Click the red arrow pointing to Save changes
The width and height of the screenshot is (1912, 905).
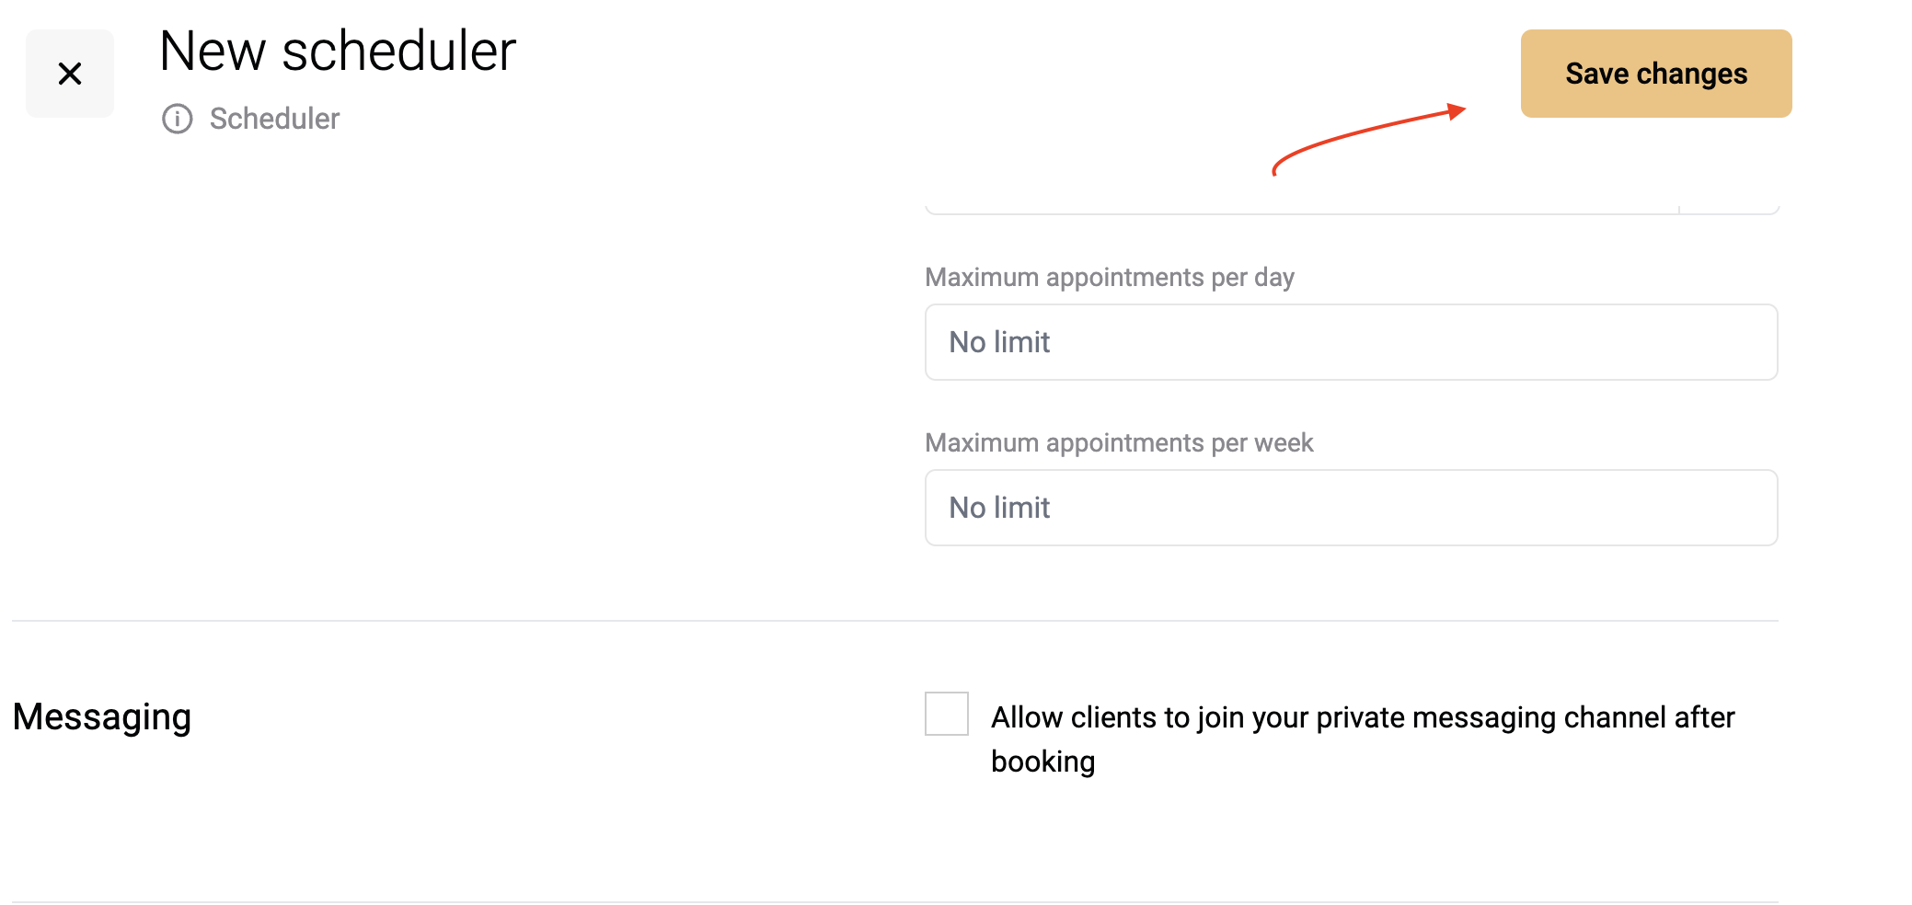[x=1368, y=138]
